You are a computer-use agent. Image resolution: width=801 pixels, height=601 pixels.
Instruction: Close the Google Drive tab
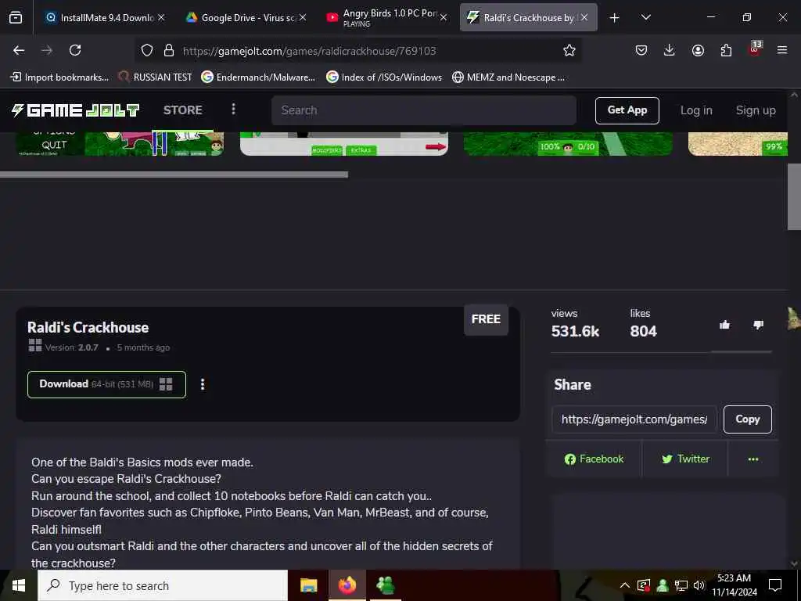click(303, 17)
